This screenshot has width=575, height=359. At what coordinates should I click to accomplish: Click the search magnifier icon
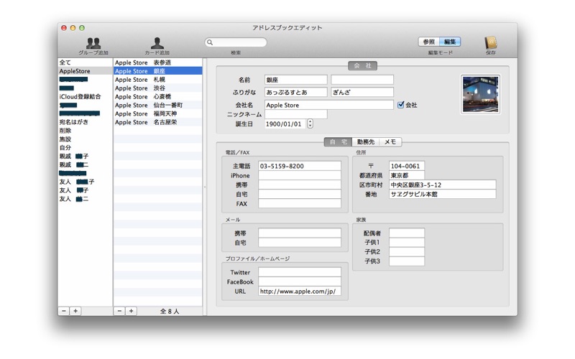[210, 42]
